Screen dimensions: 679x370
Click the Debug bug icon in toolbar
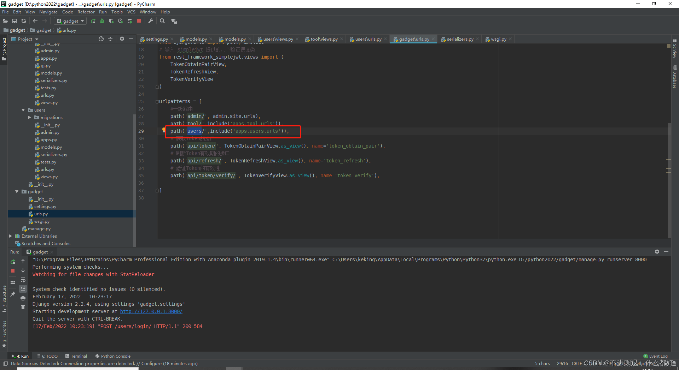pos(102,21)
